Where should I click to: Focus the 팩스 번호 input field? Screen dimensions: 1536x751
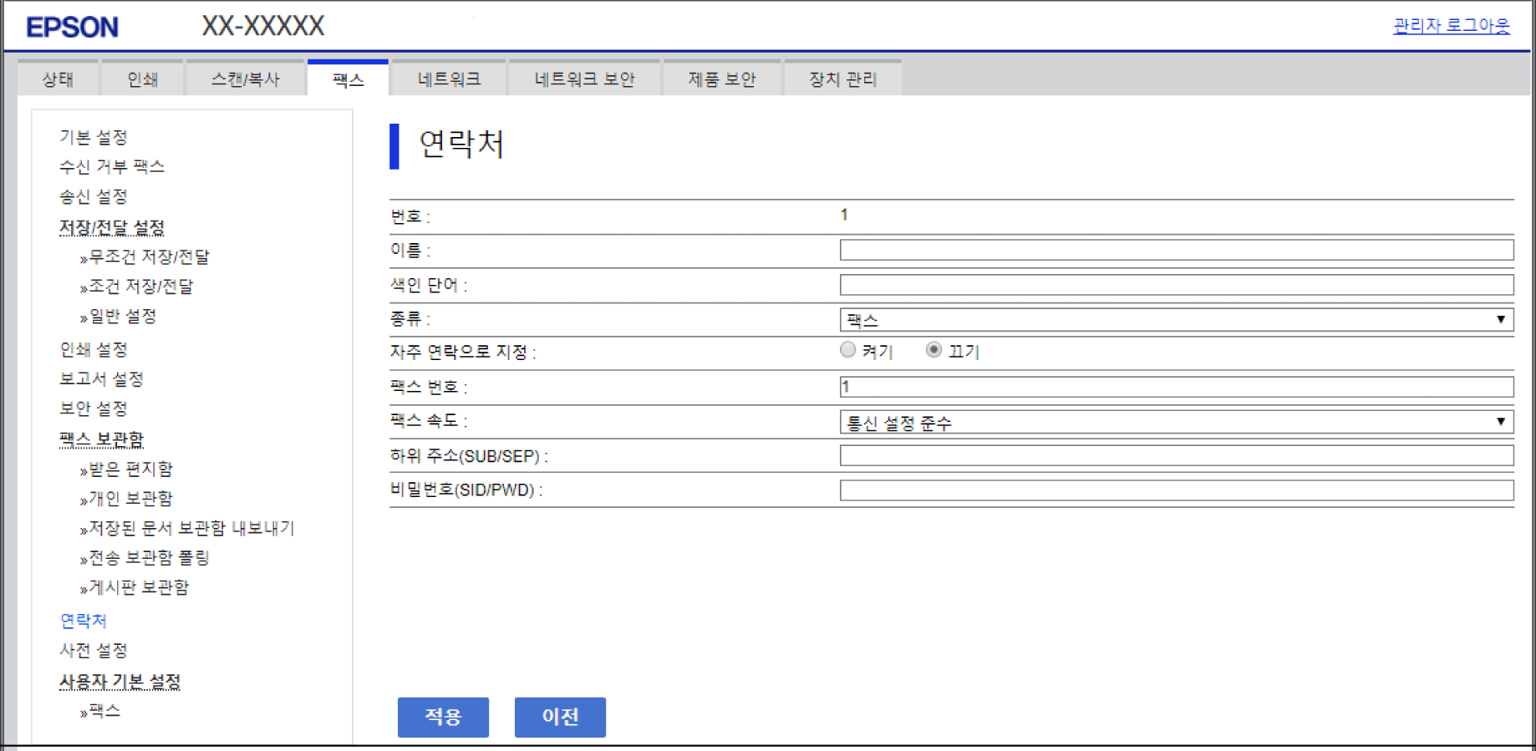pyautogui.click(x=1175, y=387)
